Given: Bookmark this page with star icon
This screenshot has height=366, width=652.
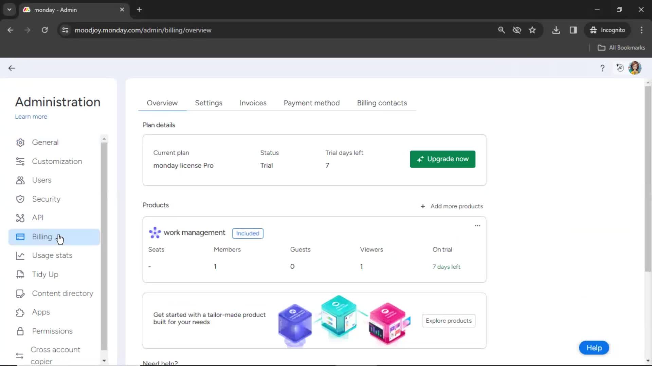Looking at the screenshot, I should 532,30.
